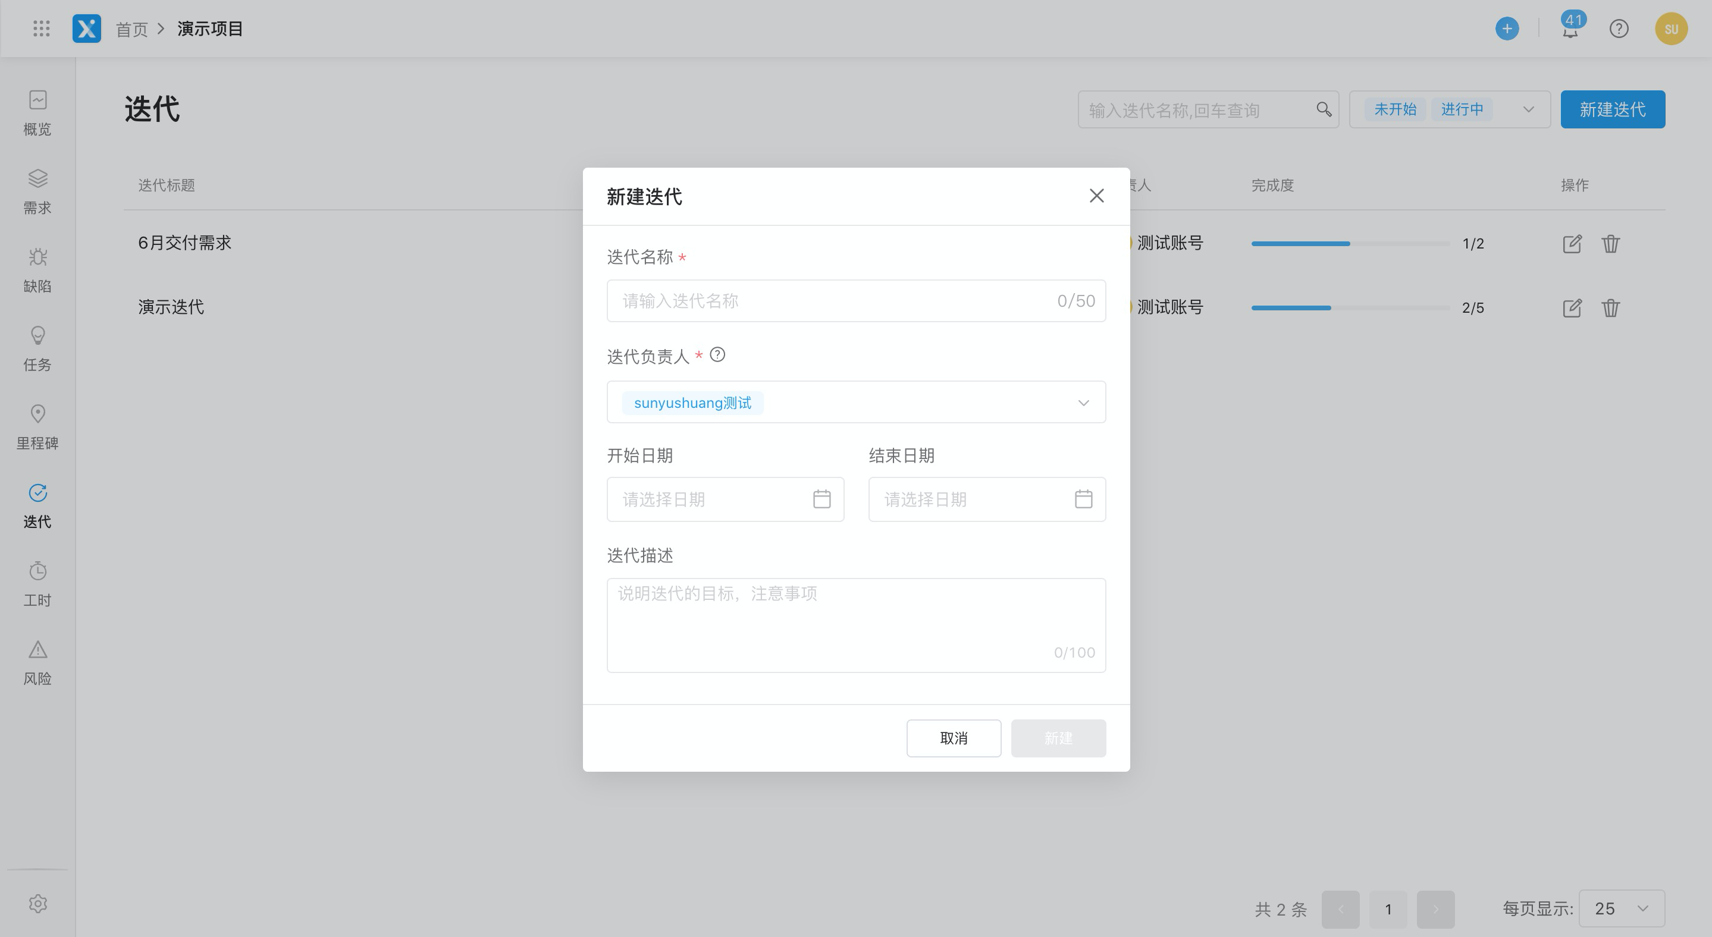This screenshot has height=937, width=1712.
Task: Close the 新建迭代 dialog
Action: pyautogui.click(x=1096, y=196)
